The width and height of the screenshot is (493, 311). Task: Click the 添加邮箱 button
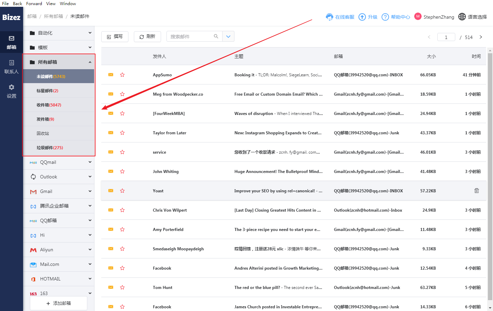click(x=59, y=303)
